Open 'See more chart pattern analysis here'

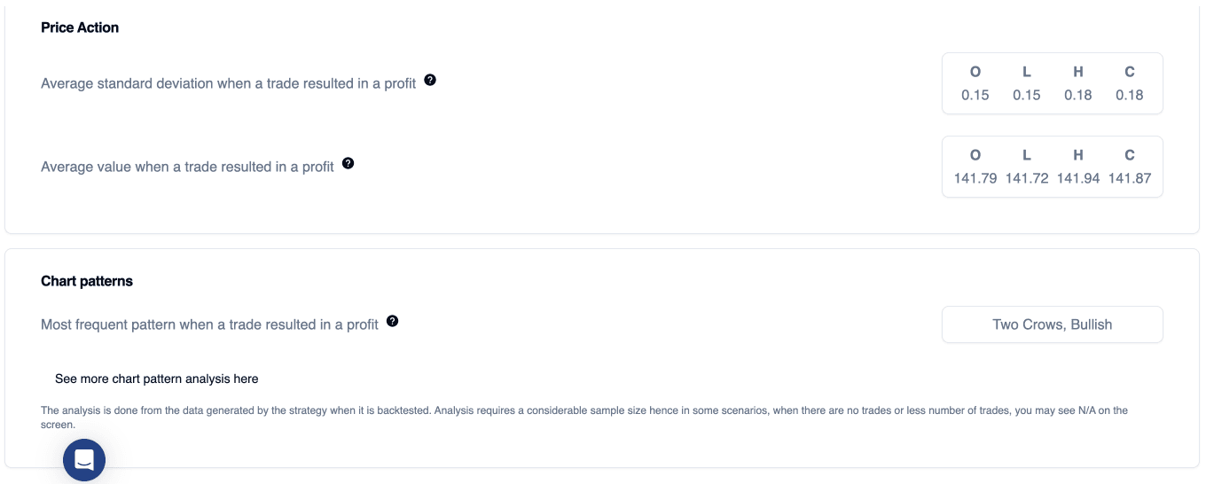click(157, 379)
